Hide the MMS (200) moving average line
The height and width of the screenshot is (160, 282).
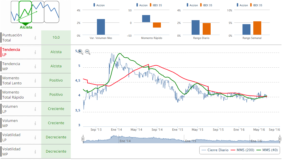coord(241,150)
